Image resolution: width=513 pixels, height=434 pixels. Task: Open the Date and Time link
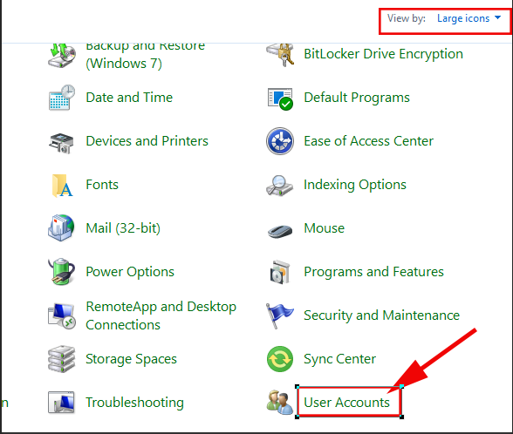(129, 98)
